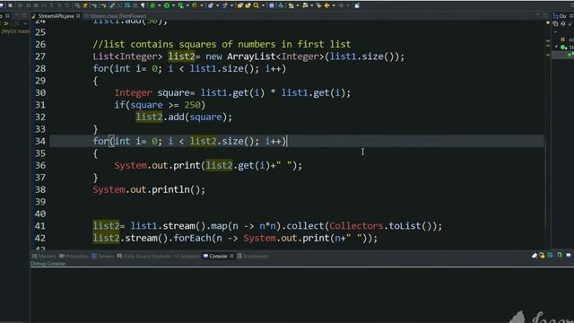Open the Properties tab in the bottom panel
574x323 pixels.
coord(74,256)
